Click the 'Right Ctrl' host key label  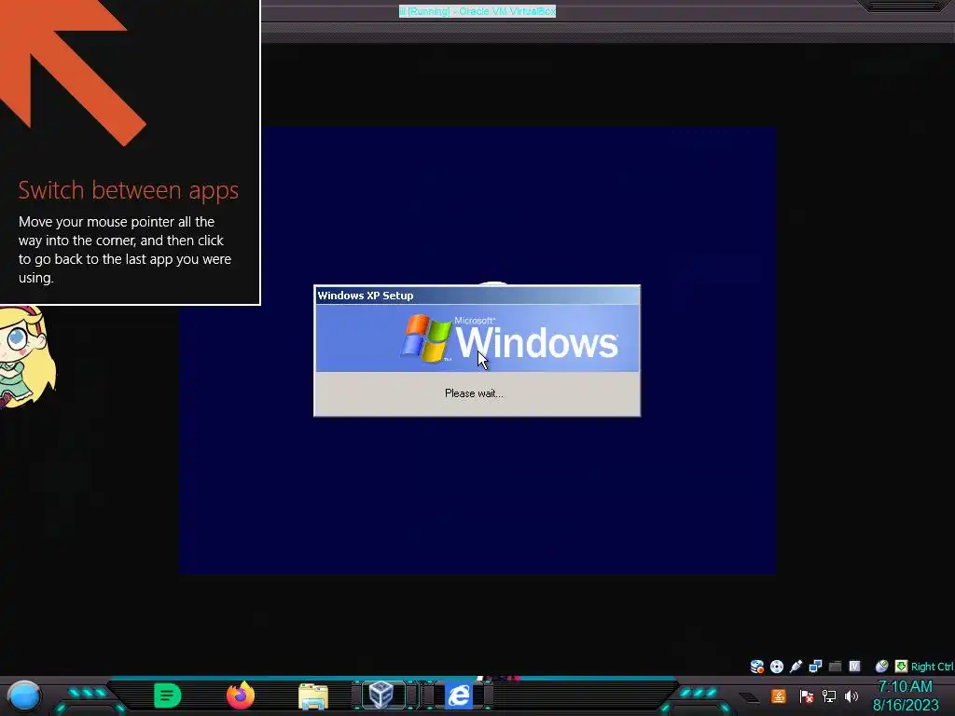coord(932,667)
